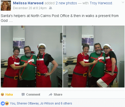Click the friends audience privacy icon
This screenshot has height=107, width=125.
(51, 8)
